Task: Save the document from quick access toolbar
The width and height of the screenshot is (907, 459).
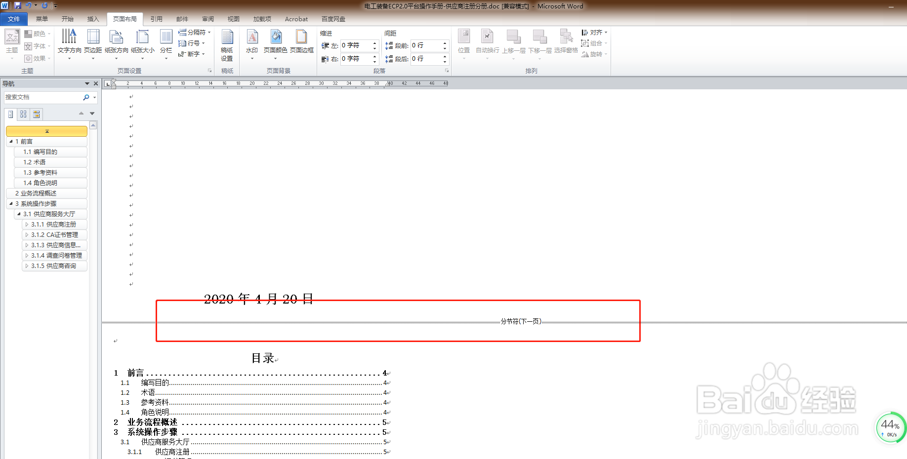Action: point(18,5)
